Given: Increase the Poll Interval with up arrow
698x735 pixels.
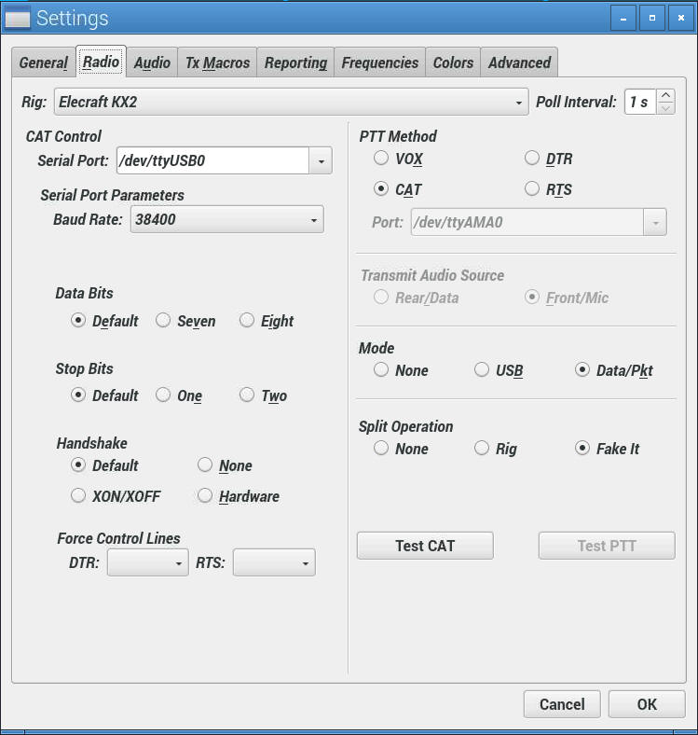Looking at the screenshot, I should coord(665,96).
